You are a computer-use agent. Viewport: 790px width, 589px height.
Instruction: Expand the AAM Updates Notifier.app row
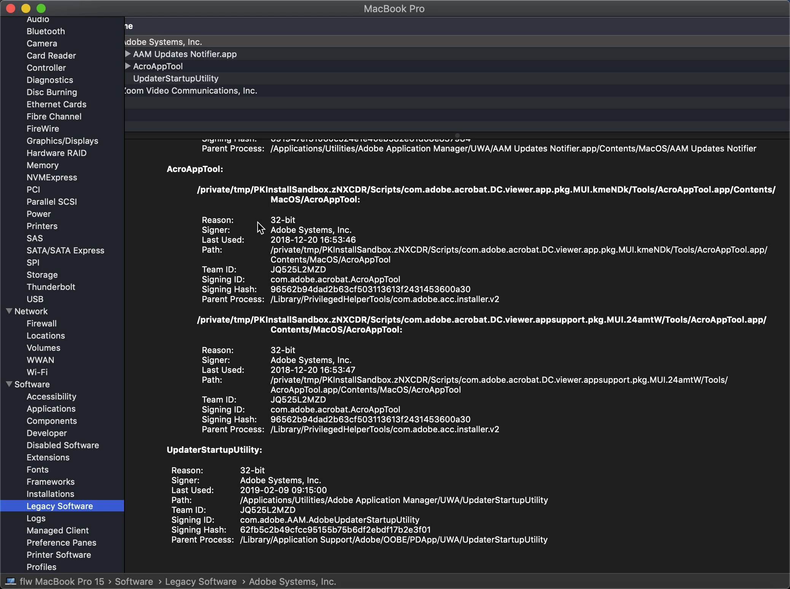[128, 54]
